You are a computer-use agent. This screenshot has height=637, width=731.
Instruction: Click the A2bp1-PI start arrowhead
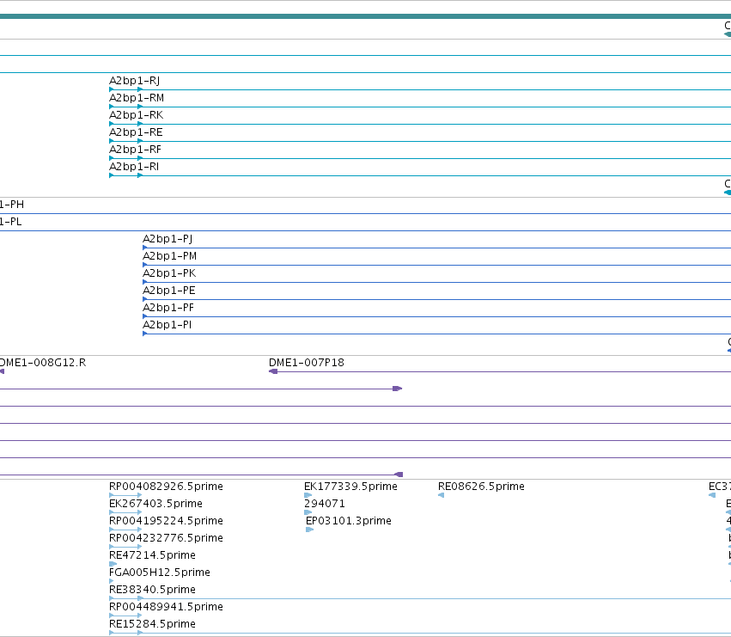click(145, 334)
